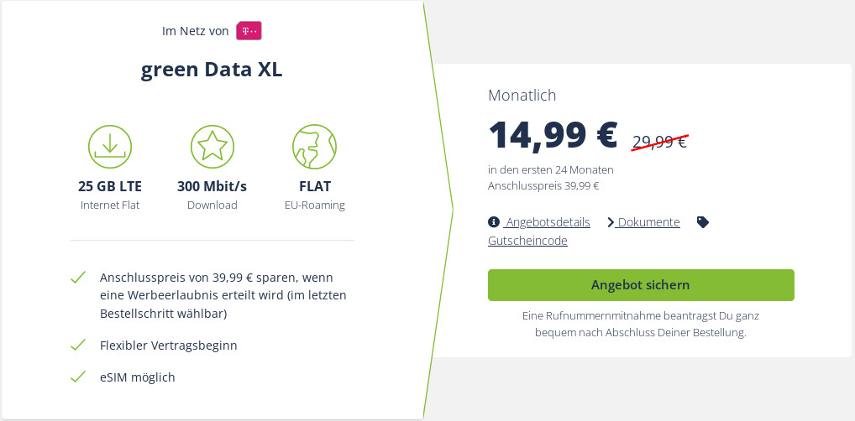Click the FLAT EU-Roaming label
The width and height of the screenshot is (855, 421).
pos(314,186)
